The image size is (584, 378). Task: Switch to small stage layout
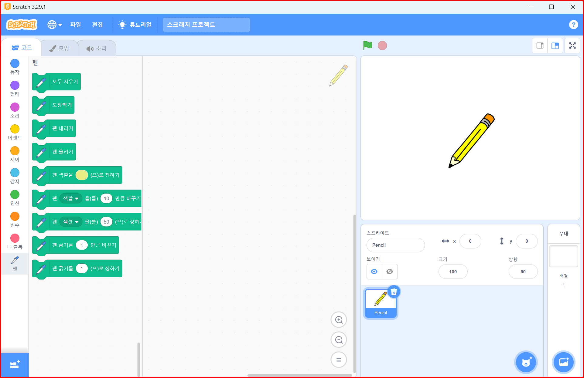point(540,46)
